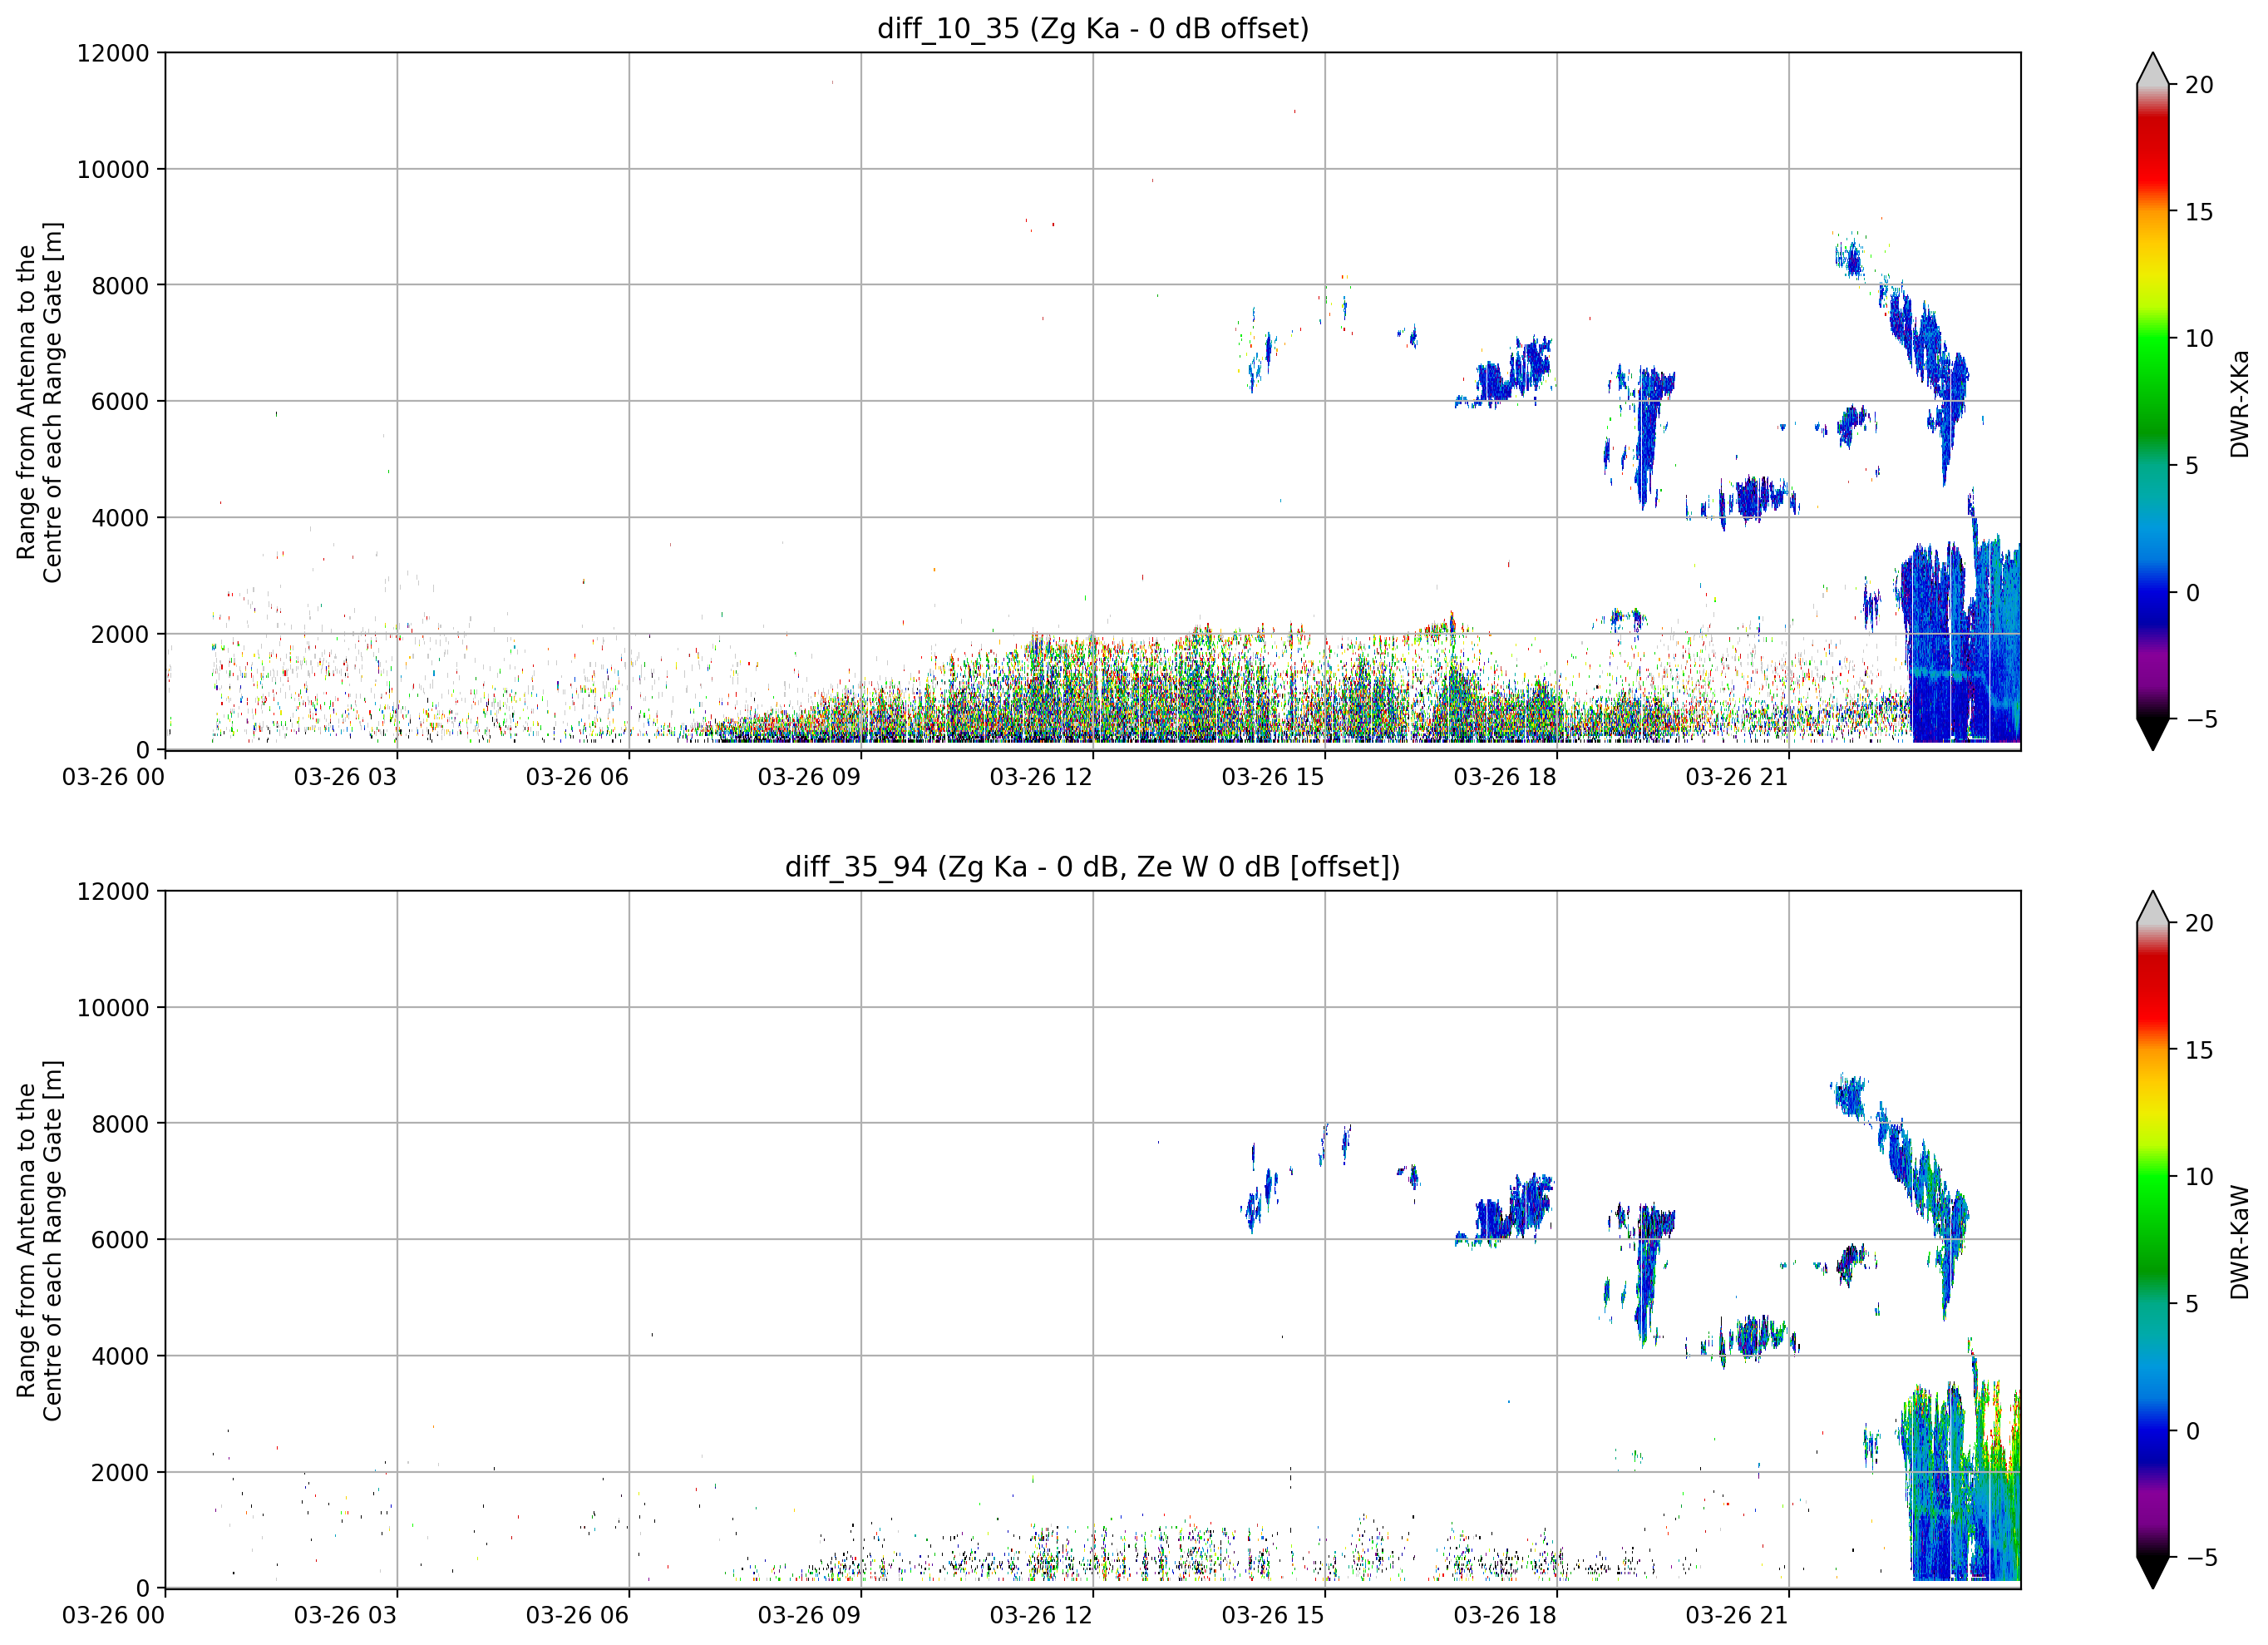Viewport: 2268px width, 1645px height.
Task: Click the "20" tick on the DWR-XKa colorbar
Action: (x=2199, y=85)
